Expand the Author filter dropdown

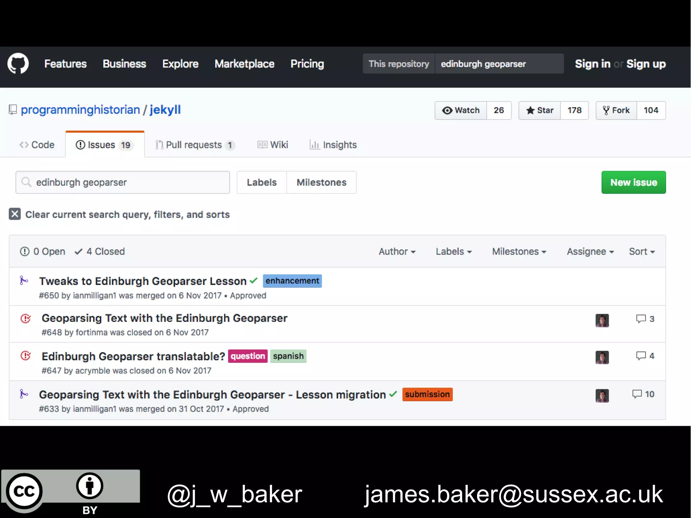(x=397, y=251)
